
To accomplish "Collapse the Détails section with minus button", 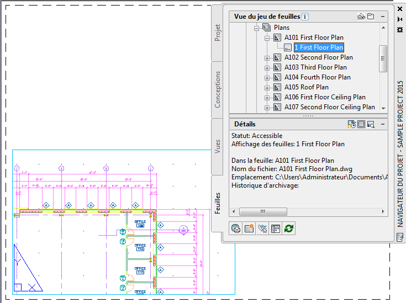I will coord(383,124).
